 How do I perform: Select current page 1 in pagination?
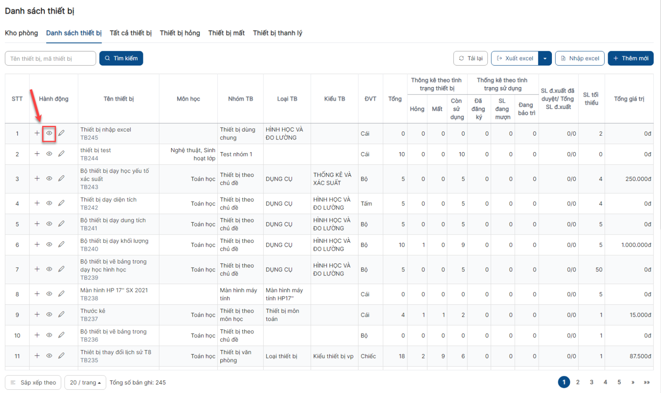coord(564,382)
